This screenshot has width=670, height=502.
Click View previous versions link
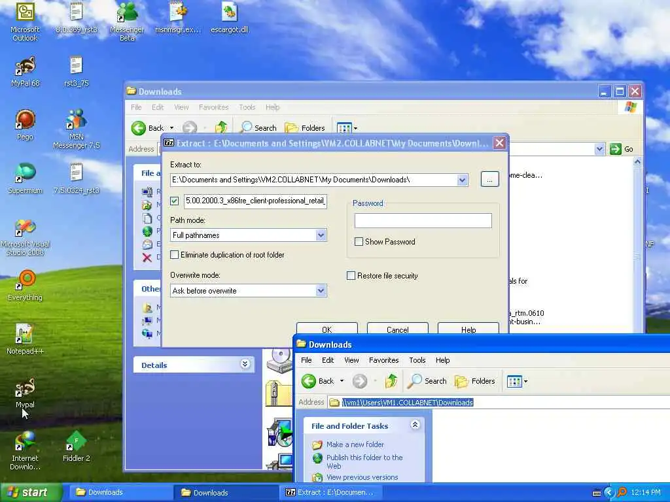(362, 477)
